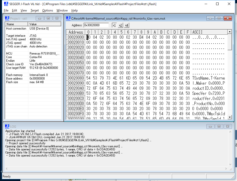Click the LOG panel J-Flash icon
Viewport: 237px width, 181px height.
click(x=7, y=126)
